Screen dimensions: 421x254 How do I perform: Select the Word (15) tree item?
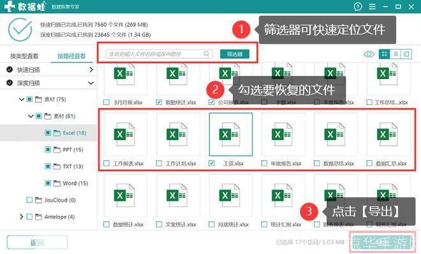coord(48,183)
